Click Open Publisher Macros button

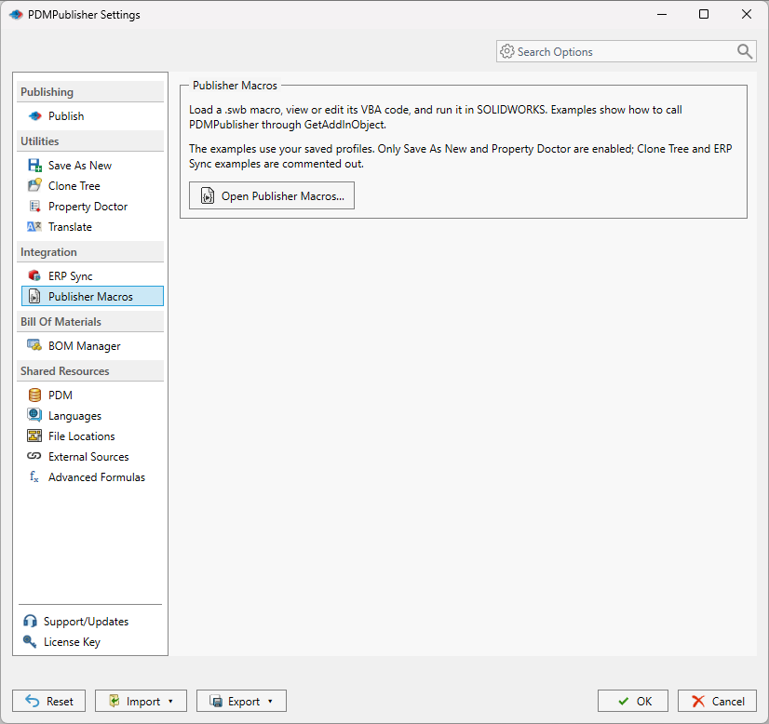point(272,195)
